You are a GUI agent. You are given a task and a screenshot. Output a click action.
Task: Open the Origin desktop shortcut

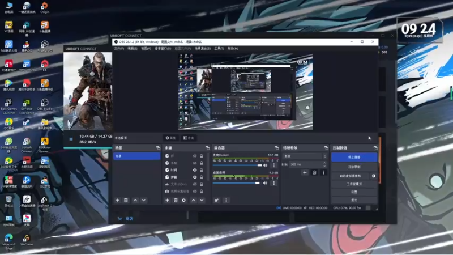click(x=45, y=8)
